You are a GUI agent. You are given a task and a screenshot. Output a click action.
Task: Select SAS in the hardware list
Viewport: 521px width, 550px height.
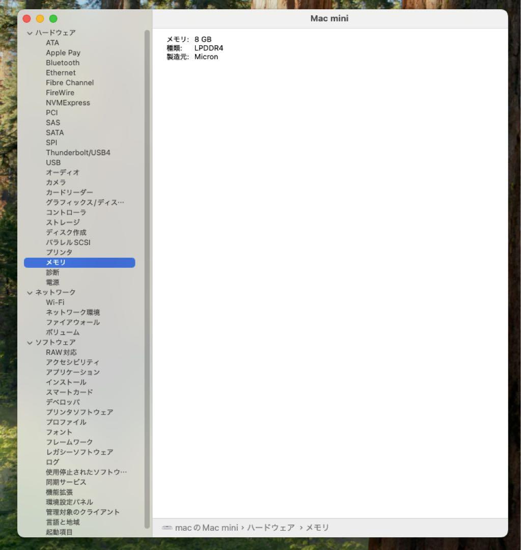click(53, 123)
